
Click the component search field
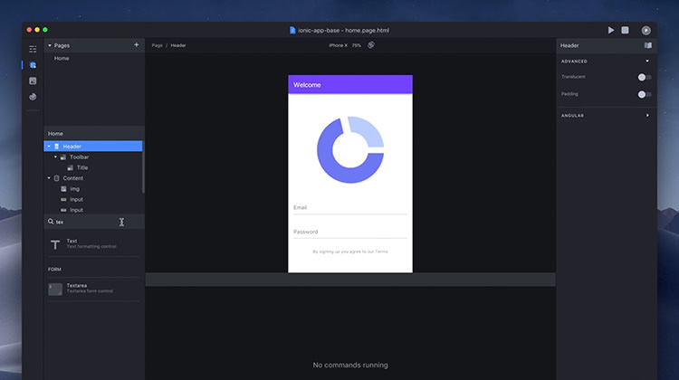(86, 222)
